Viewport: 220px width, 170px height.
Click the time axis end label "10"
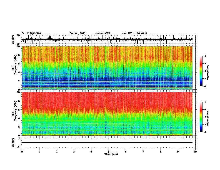tap(195, 152)
